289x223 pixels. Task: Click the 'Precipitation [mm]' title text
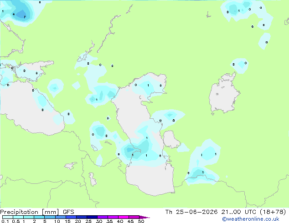pyautogui.click(x=30, y=212)
